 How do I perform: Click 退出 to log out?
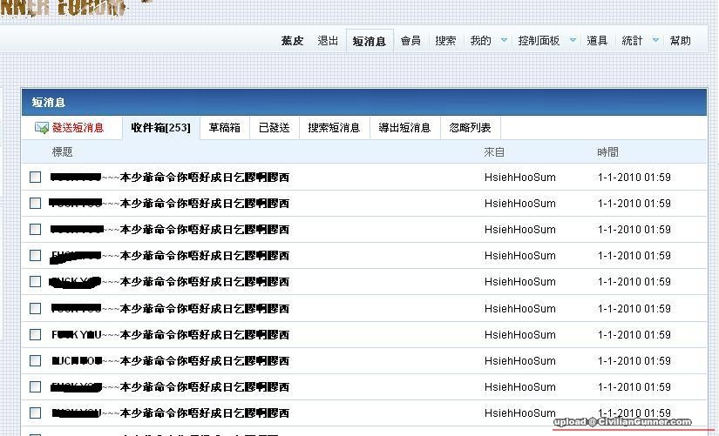pyautogui.click(x=328, y=40)
